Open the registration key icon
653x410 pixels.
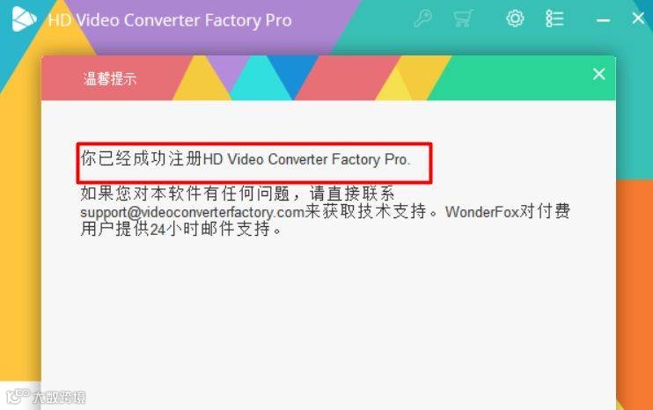(x=422, y=18)
